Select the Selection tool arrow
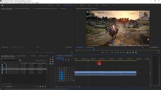This screenshot has height=90, width=161. [x=50, y=57]
